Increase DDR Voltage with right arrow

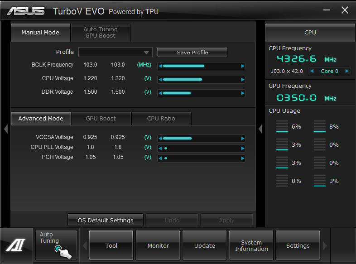pyautogui.click(x=243, y=93)
